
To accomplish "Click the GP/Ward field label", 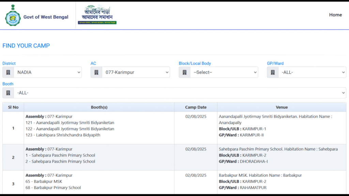I will pyautogui.click(x=275, y=63).
